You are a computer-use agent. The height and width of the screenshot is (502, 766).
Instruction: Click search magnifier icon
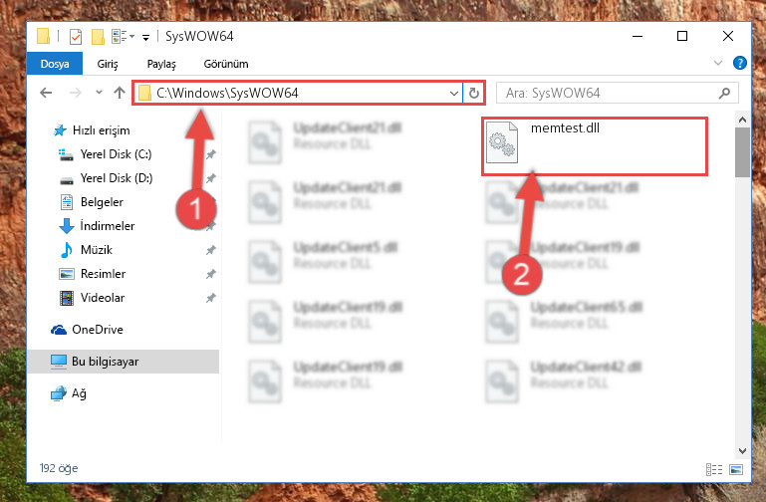click(724, 93)
